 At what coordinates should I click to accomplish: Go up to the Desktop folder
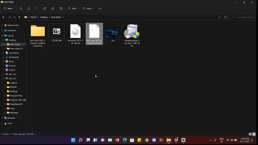[x=19, y=17]
